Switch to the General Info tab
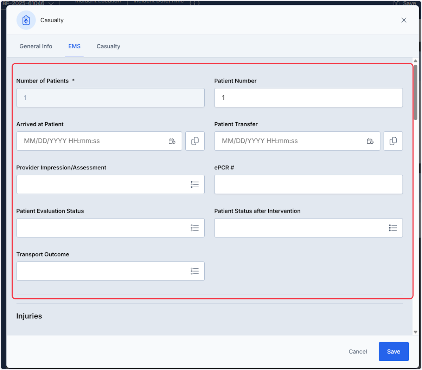 (x=36, y=46)
